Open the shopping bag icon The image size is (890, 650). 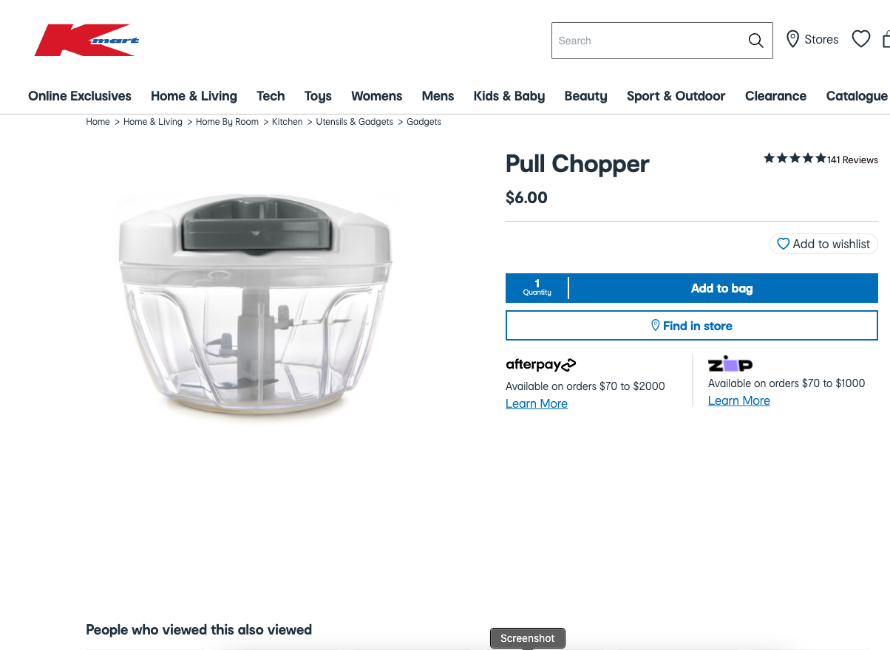[886, 39]
